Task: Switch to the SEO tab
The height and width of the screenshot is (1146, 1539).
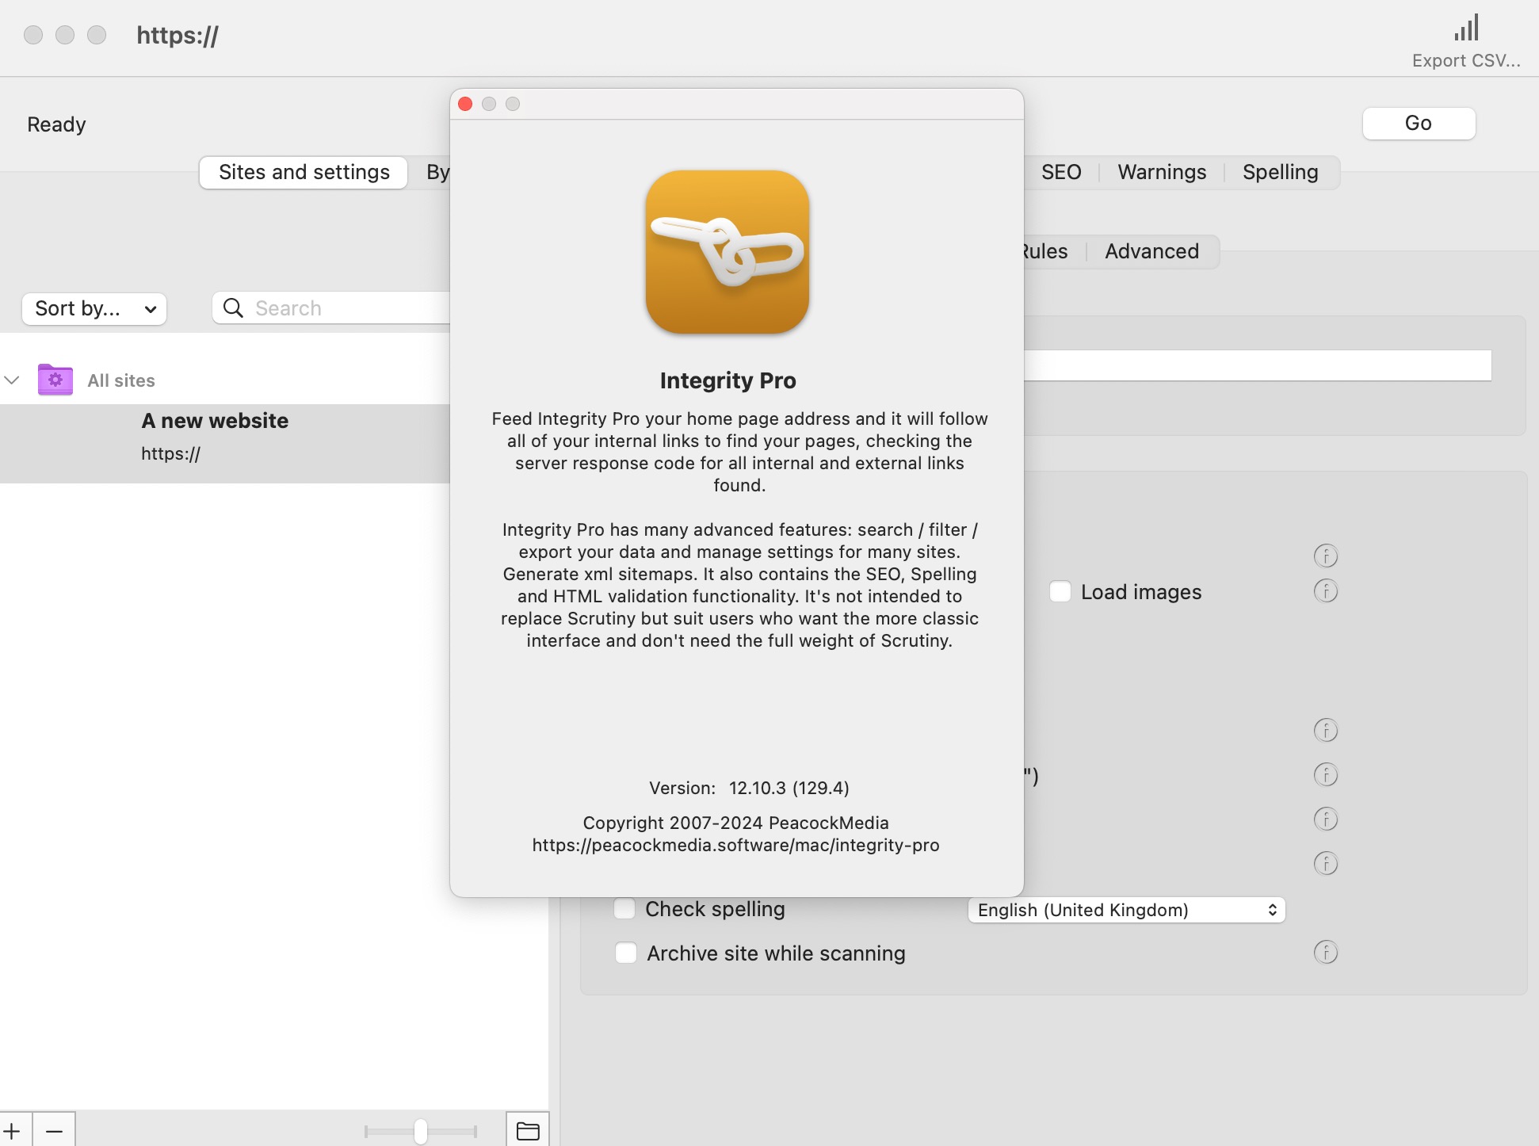Action: pos(1061,172)
